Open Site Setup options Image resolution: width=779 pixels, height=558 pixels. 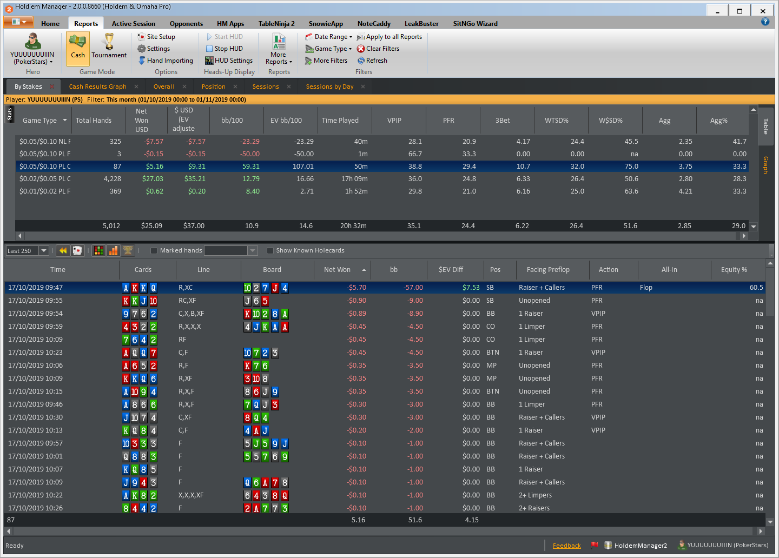click(156, 37)
